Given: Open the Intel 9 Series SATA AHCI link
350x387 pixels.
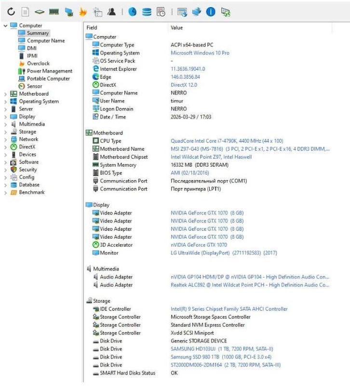Looking at the screenshot, I should pyautogui.click(x=229, y=309).
